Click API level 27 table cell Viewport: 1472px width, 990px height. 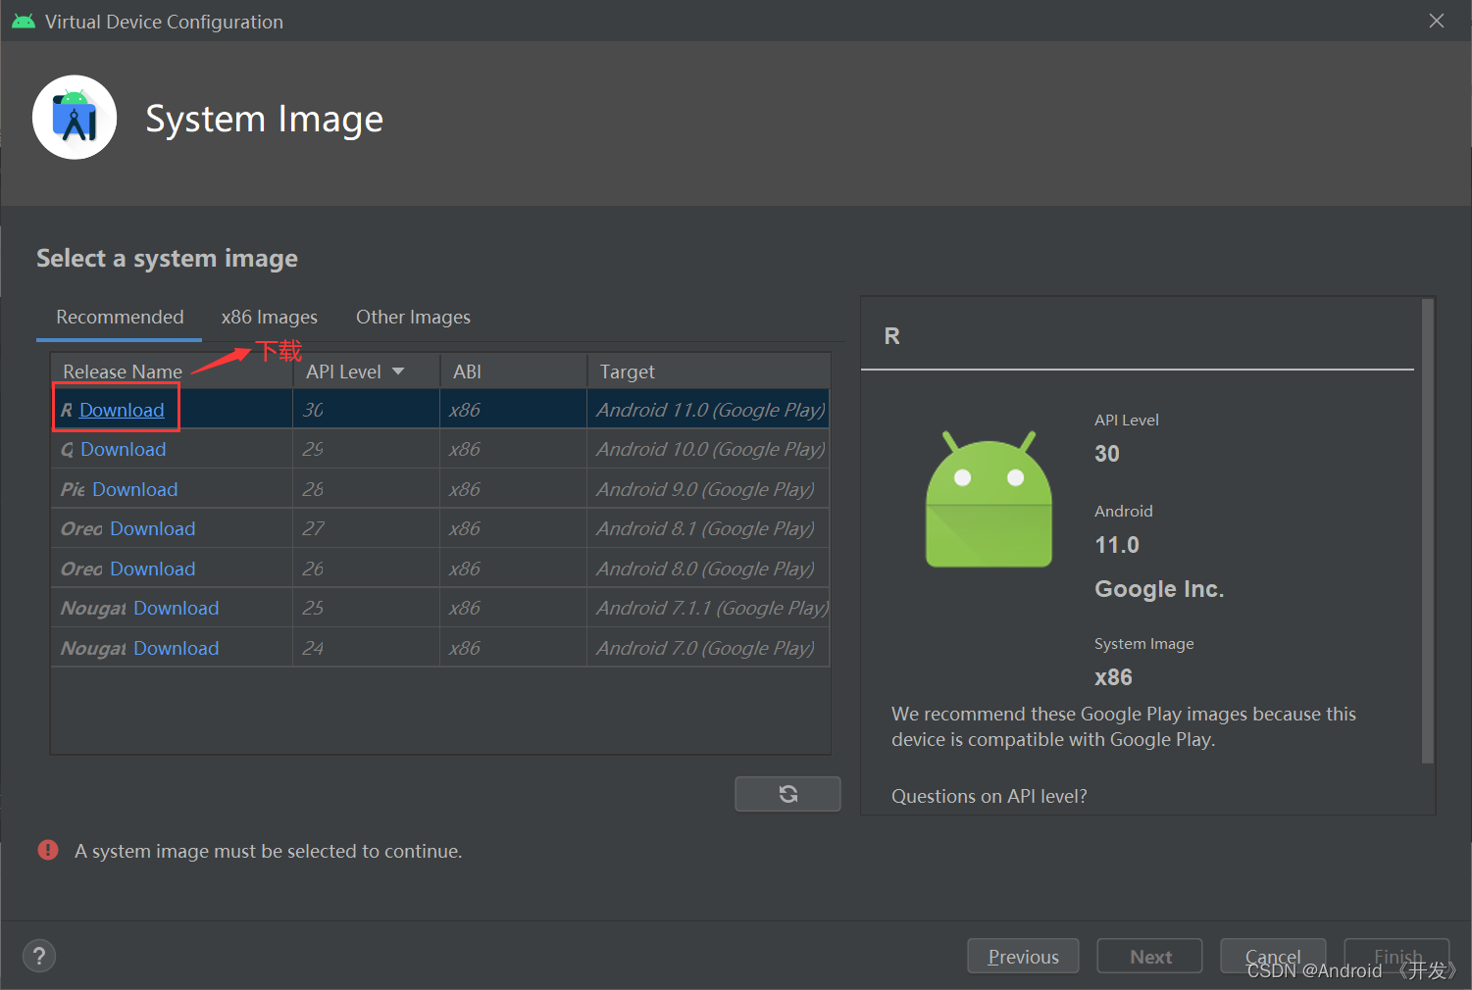(x=367, y=528)
